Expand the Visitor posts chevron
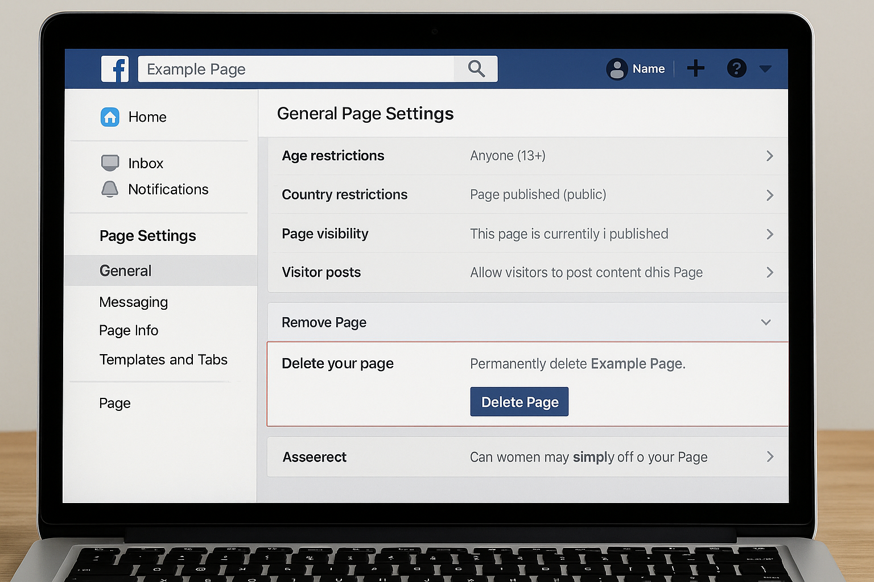Screen dimensions: 874x582 (770, 272)
